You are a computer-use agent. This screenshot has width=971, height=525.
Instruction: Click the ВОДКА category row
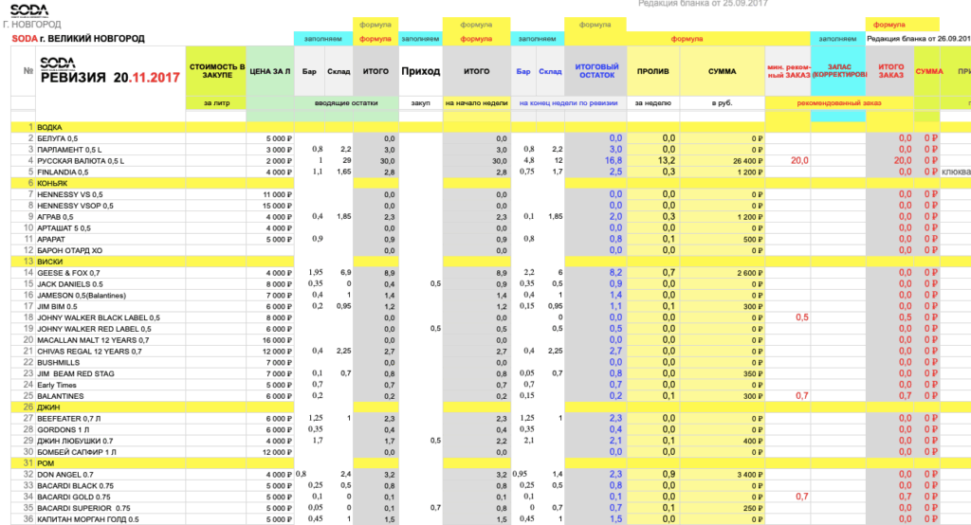(55, 126)
